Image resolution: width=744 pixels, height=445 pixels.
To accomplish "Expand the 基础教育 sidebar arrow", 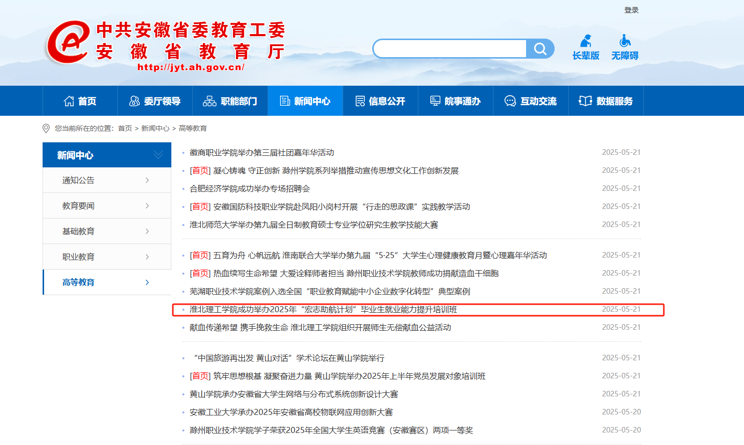I will pyautogui.click(x=147, y=232).
